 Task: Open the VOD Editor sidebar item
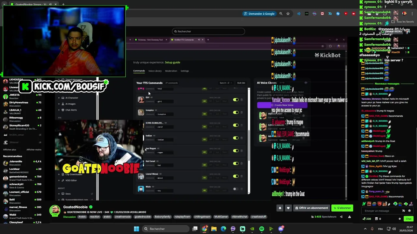point(71,180)
